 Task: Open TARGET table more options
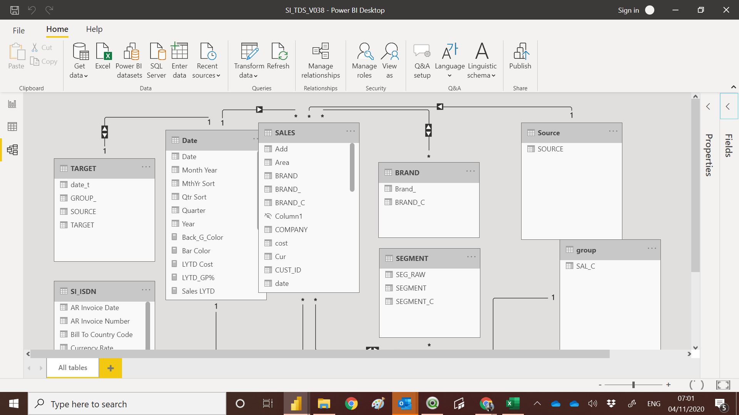tap(146, 167)
